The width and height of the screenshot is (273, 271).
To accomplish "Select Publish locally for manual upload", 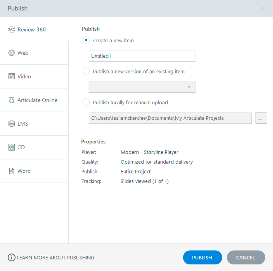I will pos(86,102).
